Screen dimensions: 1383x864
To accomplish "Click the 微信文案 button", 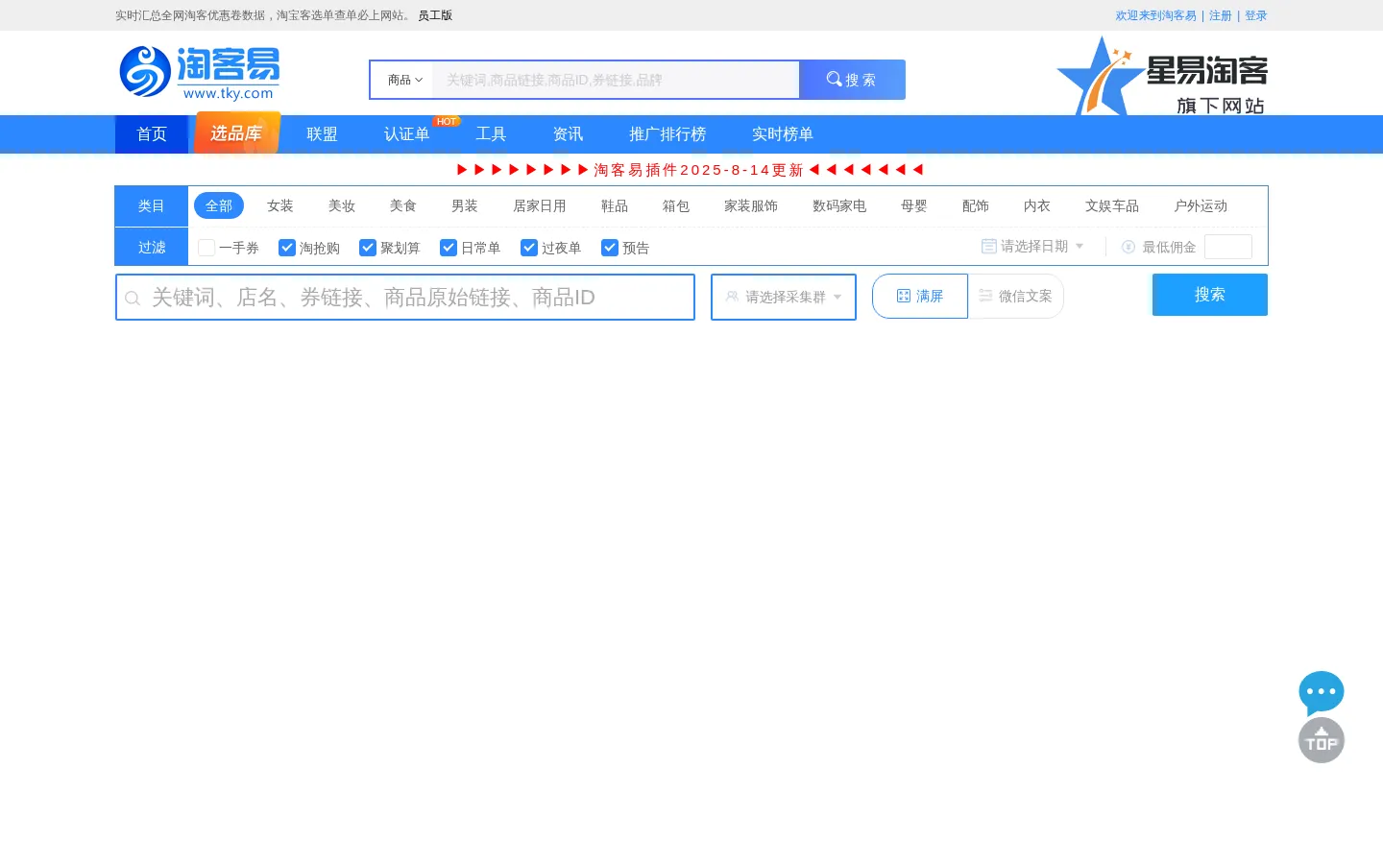I will tap(1016, 296).
